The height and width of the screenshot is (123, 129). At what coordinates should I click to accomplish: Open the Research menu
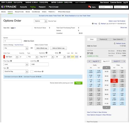42,7
